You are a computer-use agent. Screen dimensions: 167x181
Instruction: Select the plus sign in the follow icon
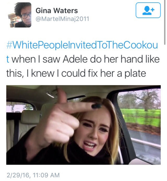153,10
